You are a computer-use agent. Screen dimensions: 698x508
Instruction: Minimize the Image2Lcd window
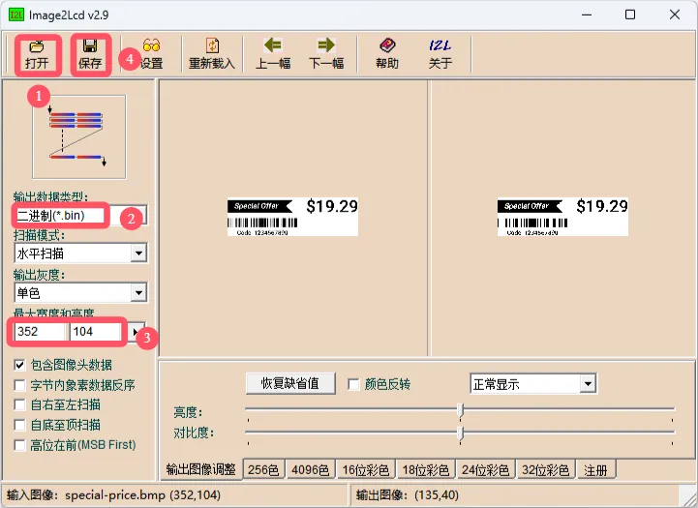[587, 15]
